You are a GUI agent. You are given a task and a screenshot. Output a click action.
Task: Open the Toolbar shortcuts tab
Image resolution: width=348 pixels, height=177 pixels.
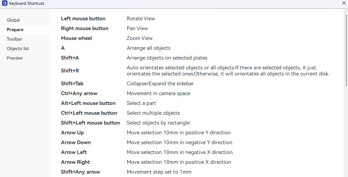[15, 39]
